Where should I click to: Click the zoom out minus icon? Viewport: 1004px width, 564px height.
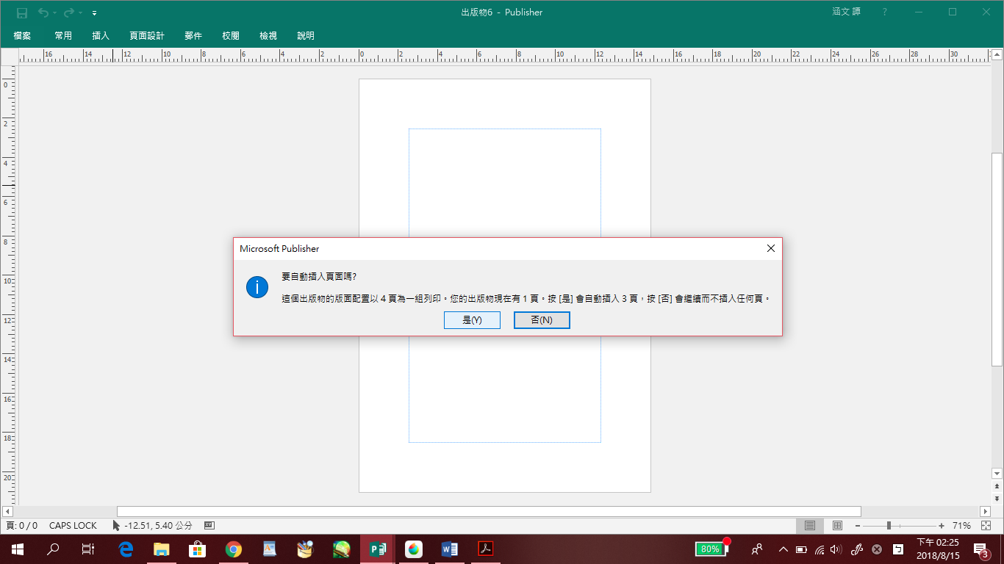pos(857,526)
